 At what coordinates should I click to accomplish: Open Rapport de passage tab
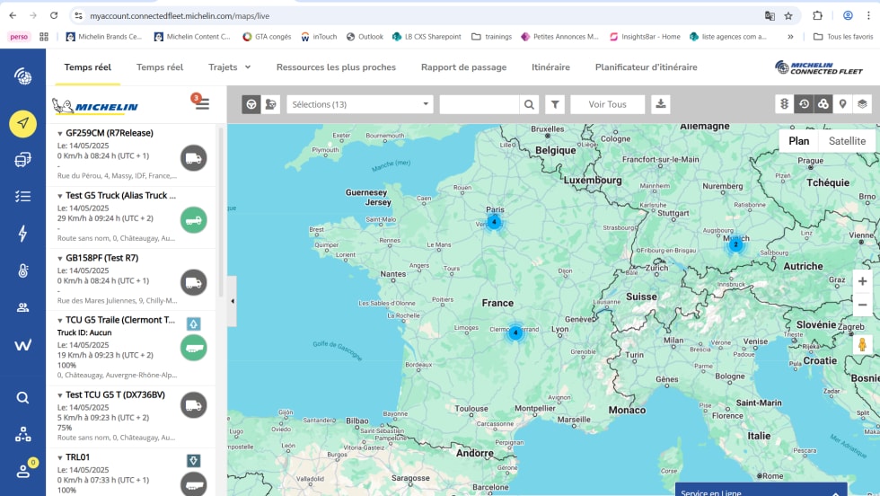(x=463, y=66)
